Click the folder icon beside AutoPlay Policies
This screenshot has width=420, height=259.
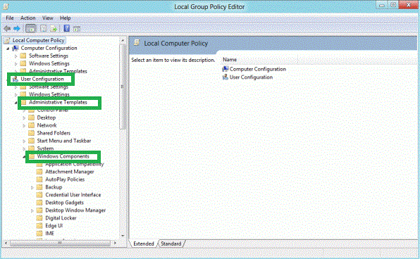coord(39,179)
